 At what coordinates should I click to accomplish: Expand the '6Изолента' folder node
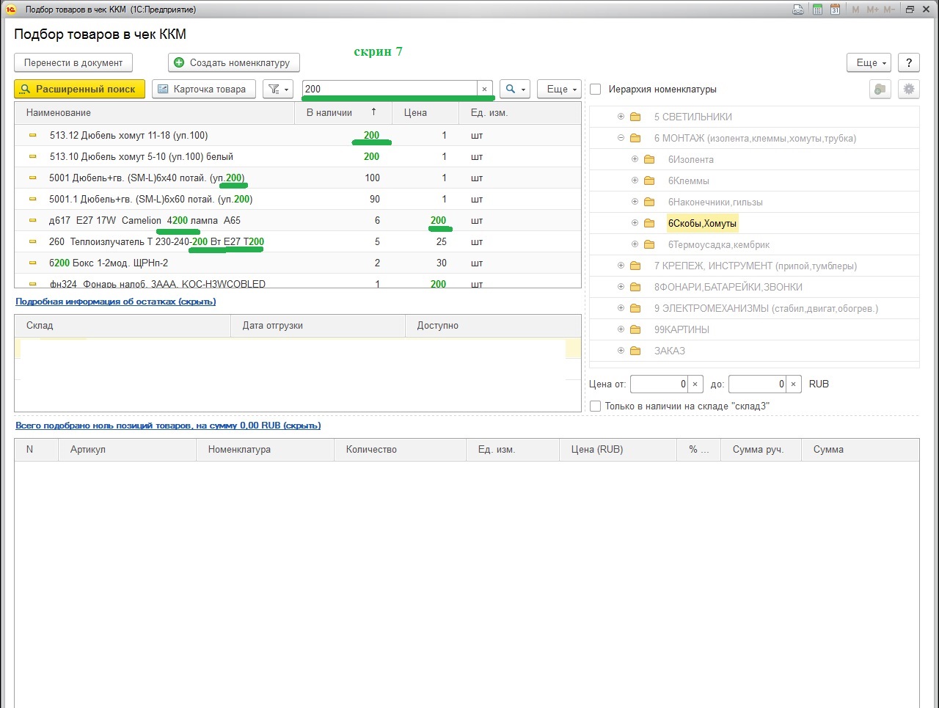coord(635,159)
